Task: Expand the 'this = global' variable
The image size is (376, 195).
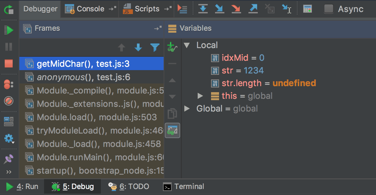Action: coord(199,96)
